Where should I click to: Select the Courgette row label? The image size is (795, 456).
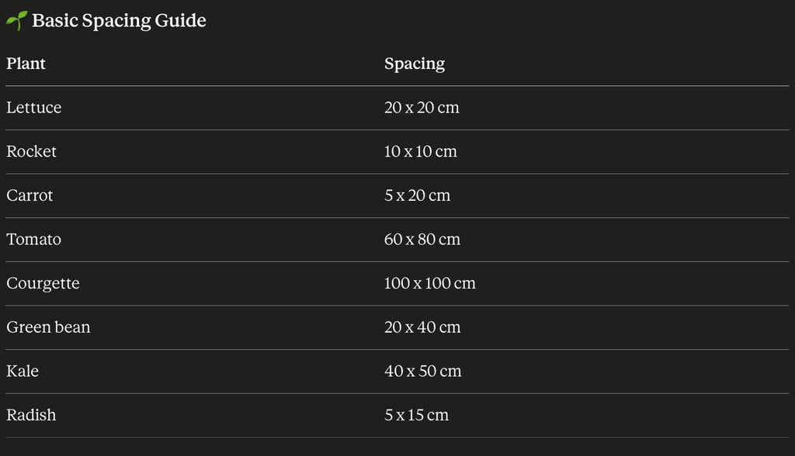[43, 284]
